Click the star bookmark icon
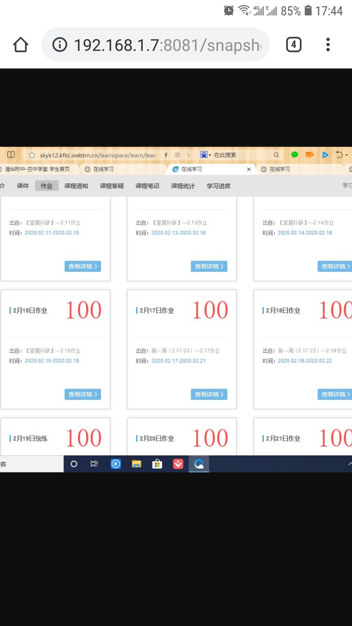 pos(32,155)
